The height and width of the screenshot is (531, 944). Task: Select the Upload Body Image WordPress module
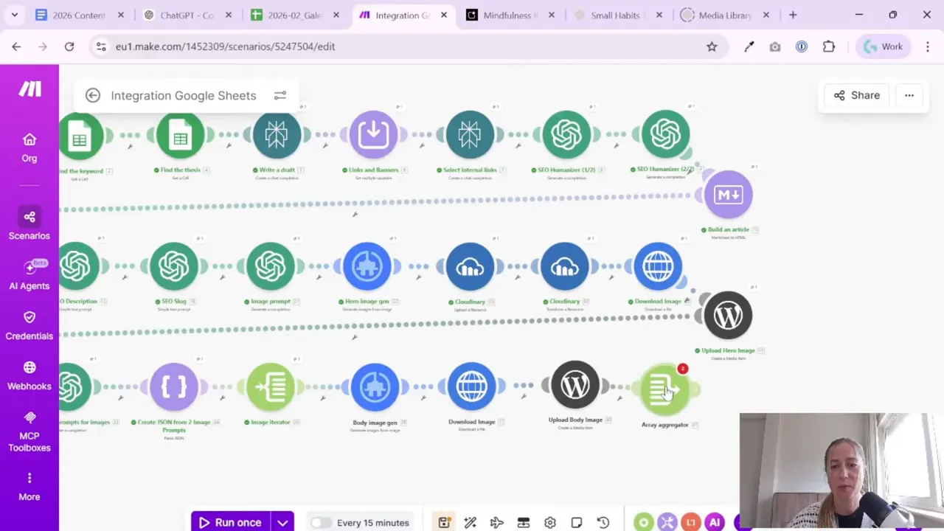coord(575,385)
